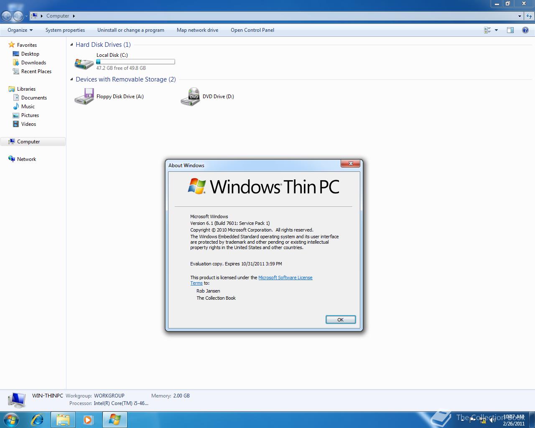Screen dimensions: 535x428
Task: Click the volume speaker tray icon
Action: point(493,420)
